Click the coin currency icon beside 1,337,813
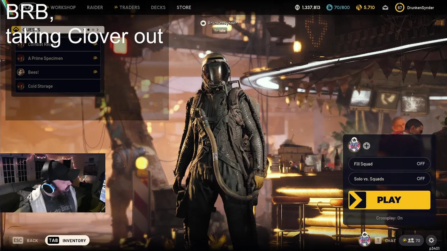Screen dimensions: 447x251 point(298,7)
